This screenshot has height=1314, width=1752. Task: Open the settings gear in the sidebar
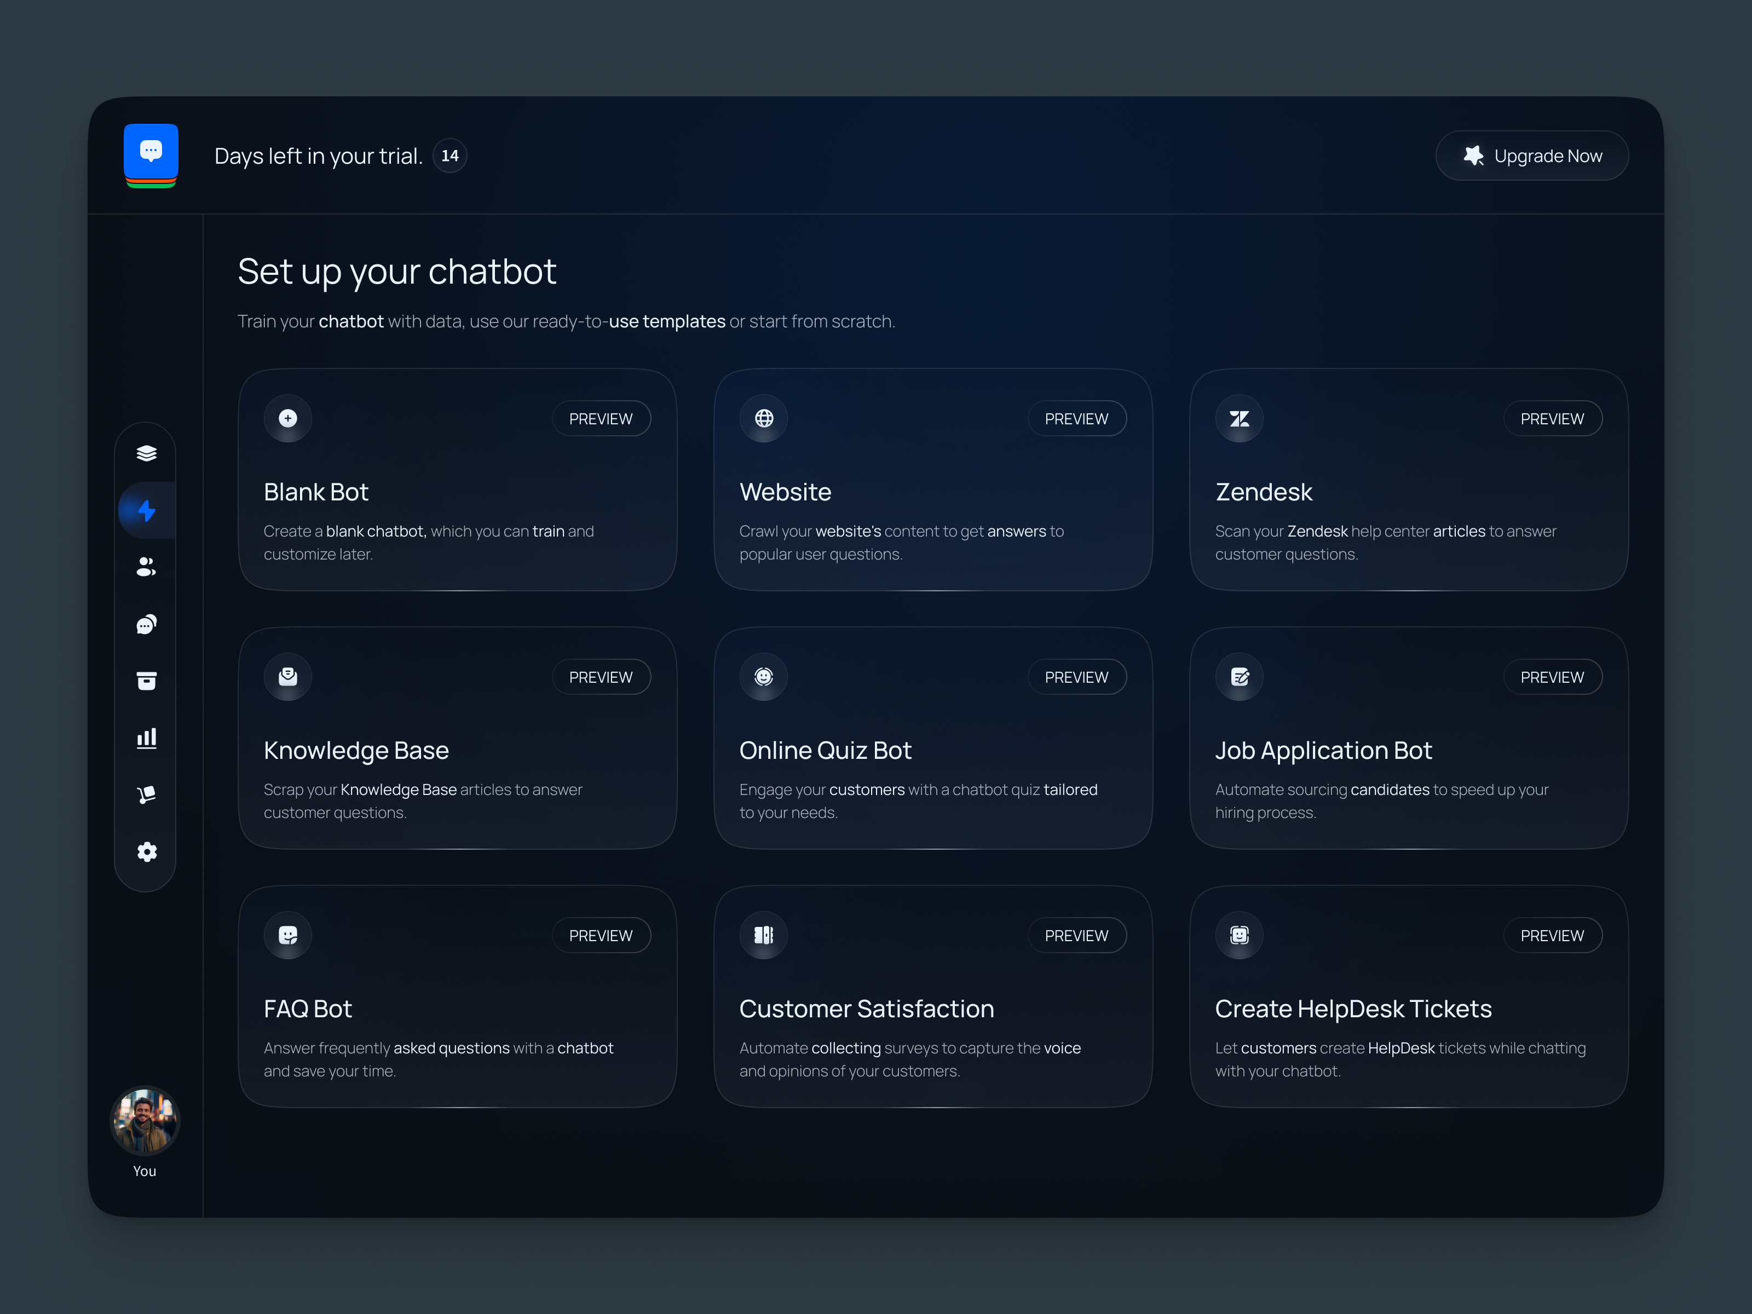pyautogui.click(x=147, y=852)
